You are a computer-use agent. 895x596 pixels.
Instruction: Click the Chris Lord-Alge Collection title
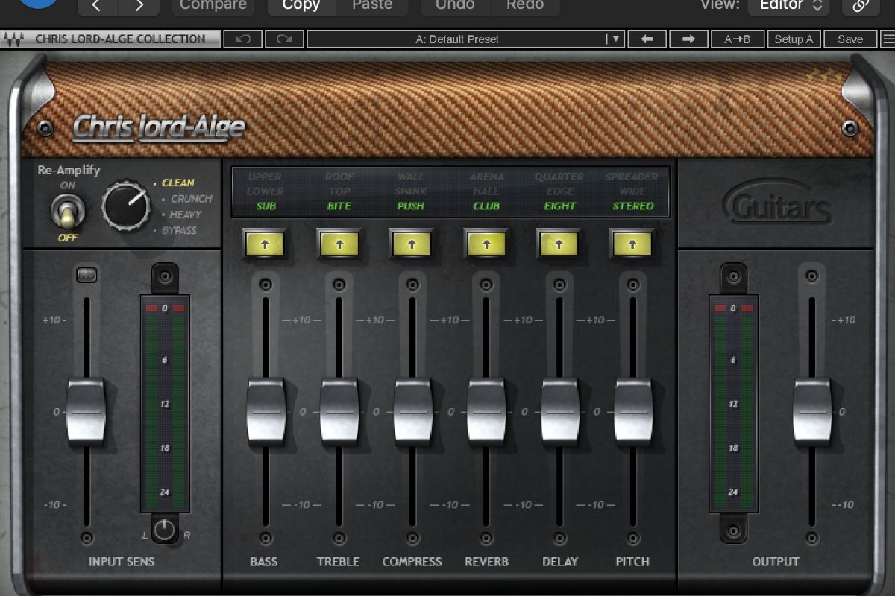pos(120,39)
